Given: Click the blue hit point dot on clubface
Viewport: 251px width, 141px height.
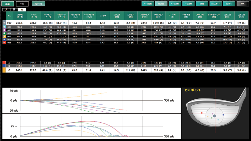Looking at the screenshot, I should click(223, 115).
